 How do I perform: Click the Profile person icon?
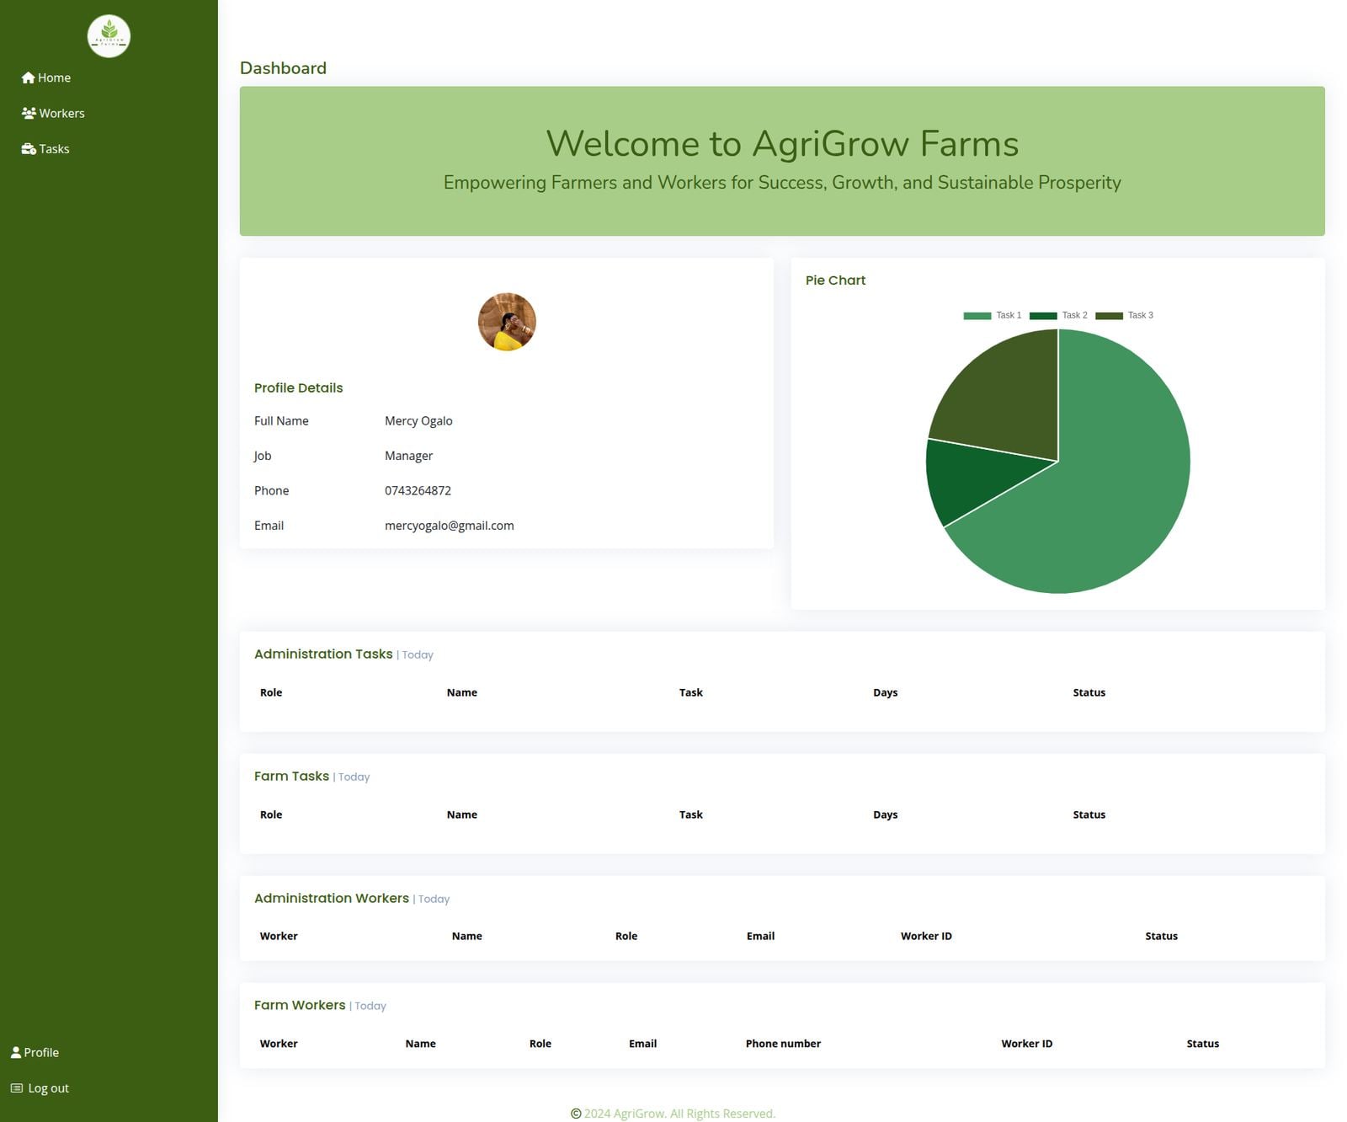coord(16,1052)
